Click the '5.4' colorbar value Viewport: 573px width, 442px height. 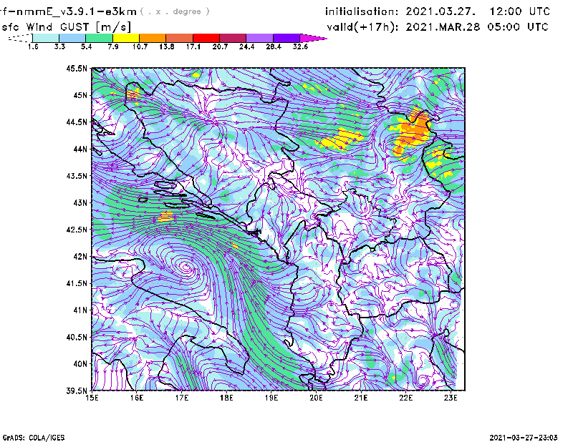click(86, 46)
